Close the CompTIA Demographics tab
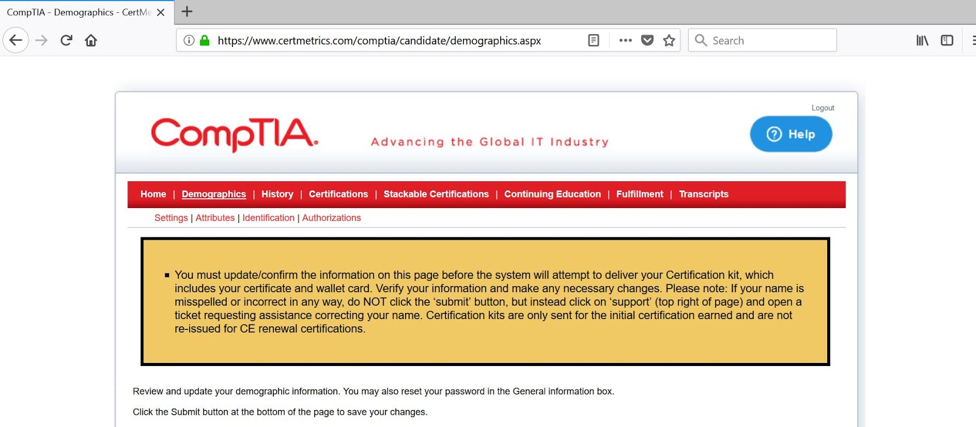The width and height of the screenshot is (976, 427). click(161, 12)
